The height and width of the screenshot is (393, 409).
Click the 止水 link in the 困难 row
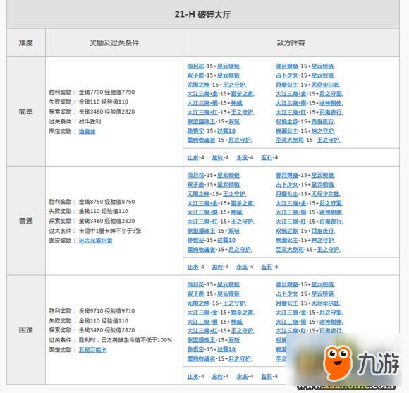click(x=193, y=376)
